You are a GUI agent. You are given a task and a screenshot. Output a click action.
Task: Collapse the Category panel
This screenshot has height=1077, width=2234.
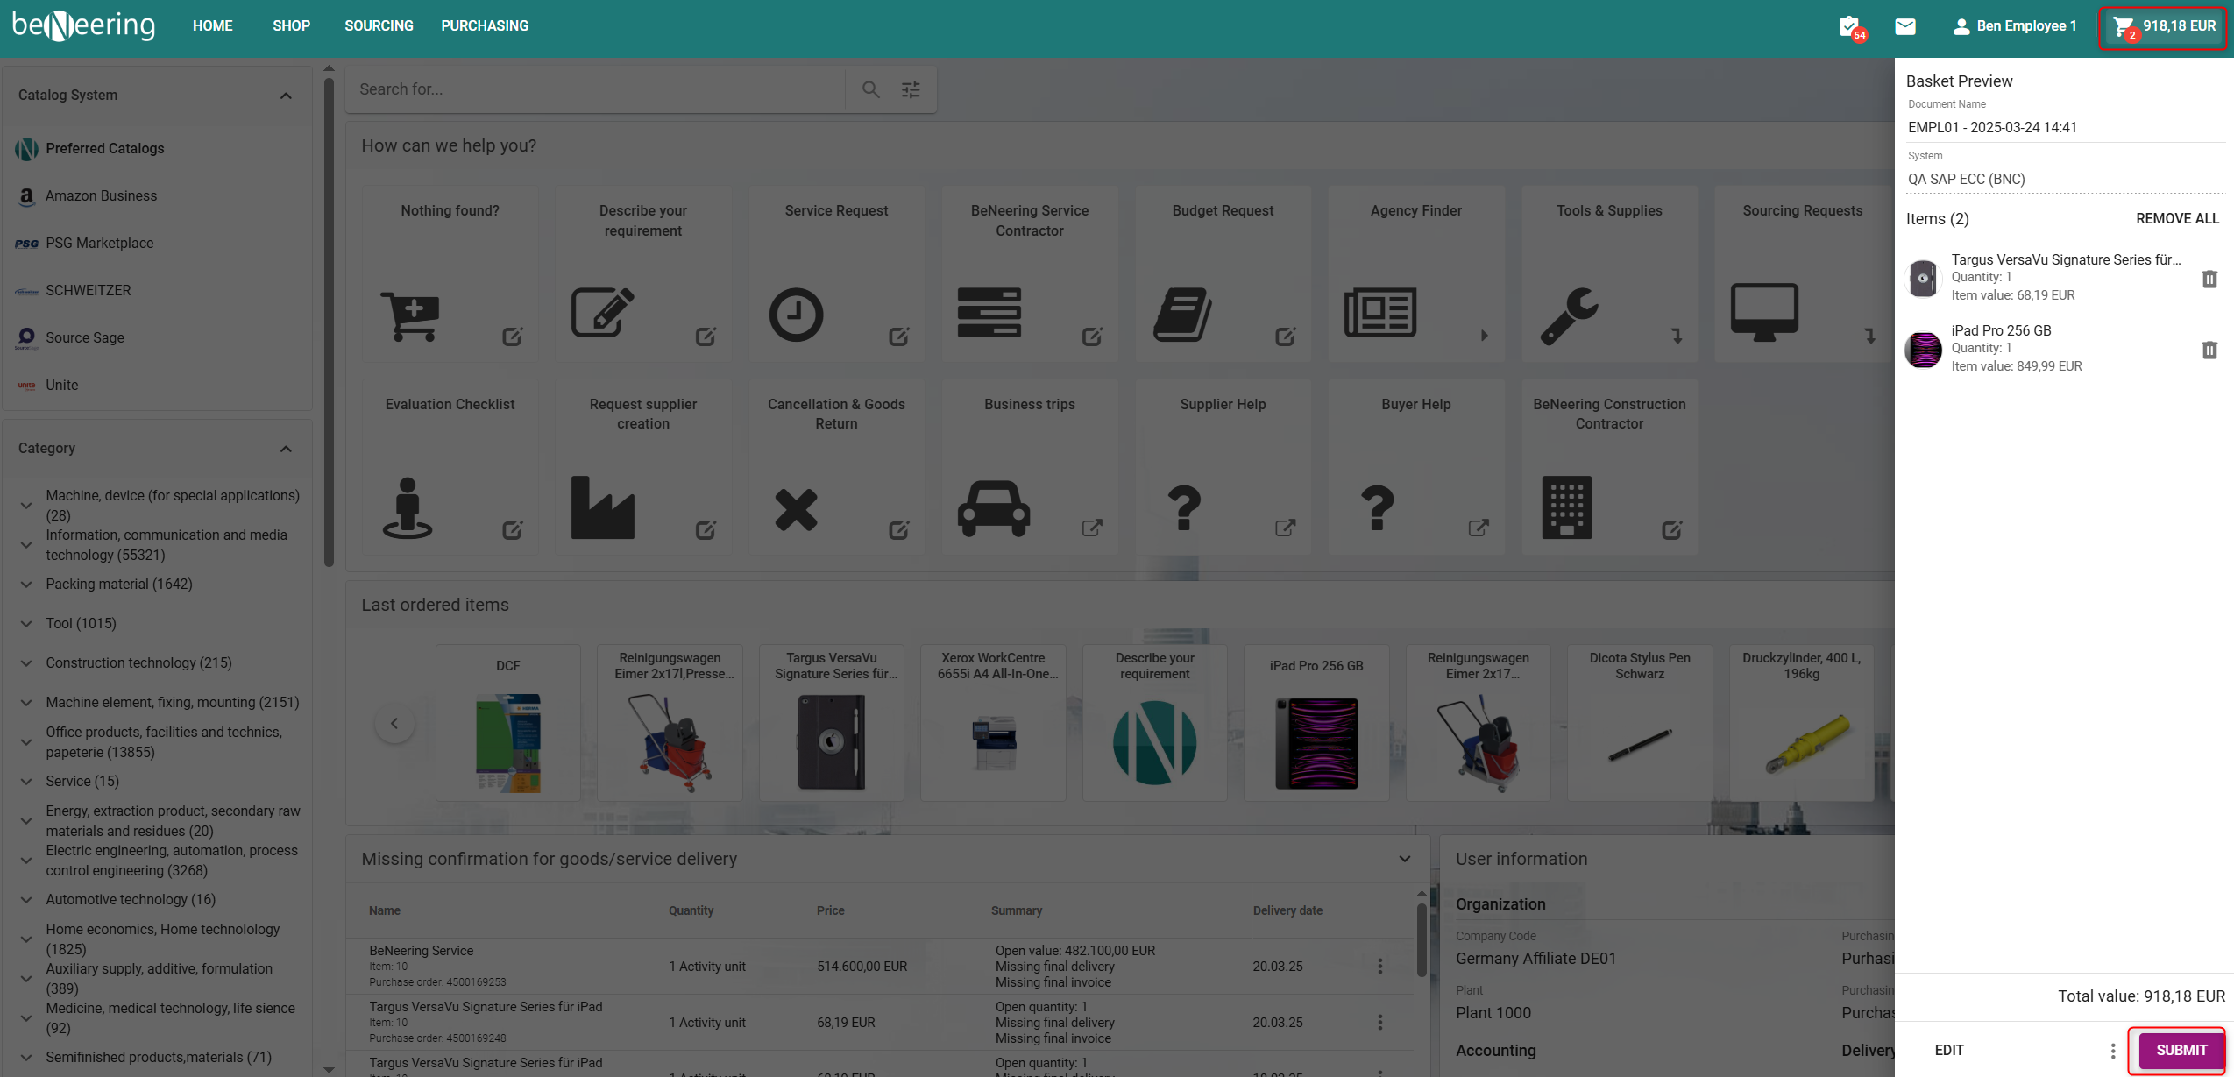(286, 449)
